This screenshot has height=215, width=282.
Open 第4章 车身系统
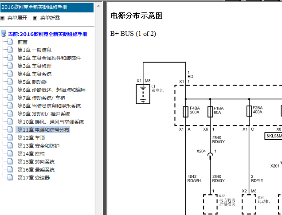35,74
